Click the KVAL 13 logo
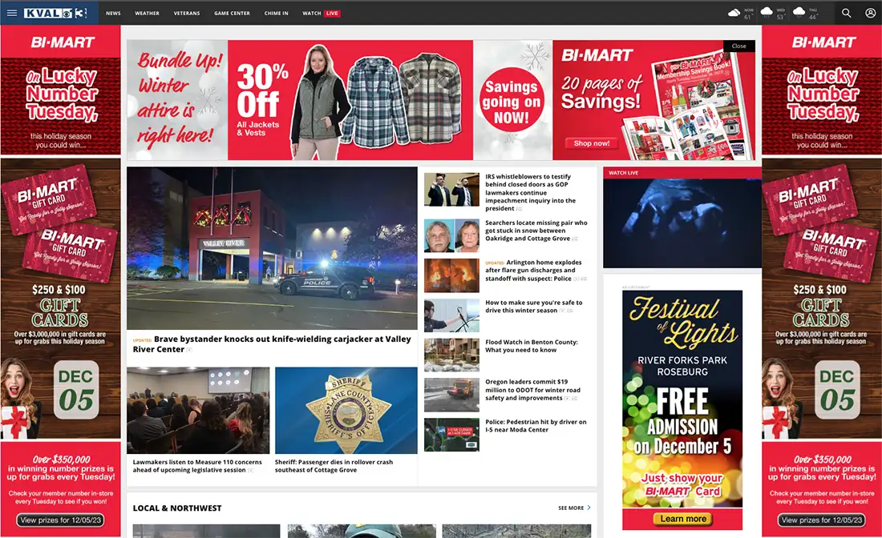This screenshot has height=538, width=882. [x=55, y=13]
